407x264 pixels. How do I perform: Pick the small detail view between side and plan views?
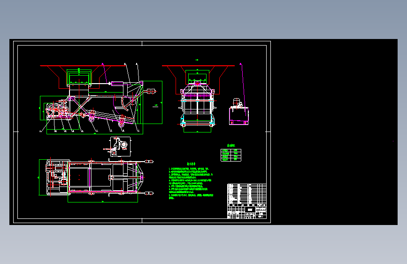pyautogui.click(x=117, y=147)
